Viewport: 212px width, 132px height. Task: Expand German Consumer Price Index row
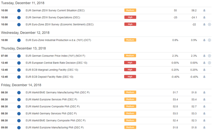pos(210,56)
